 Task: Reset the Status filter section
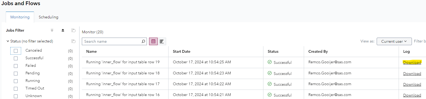click(73, 41)
